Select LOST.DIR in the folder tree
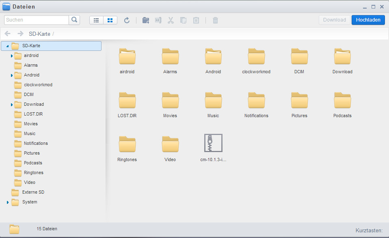 [33, 114]
